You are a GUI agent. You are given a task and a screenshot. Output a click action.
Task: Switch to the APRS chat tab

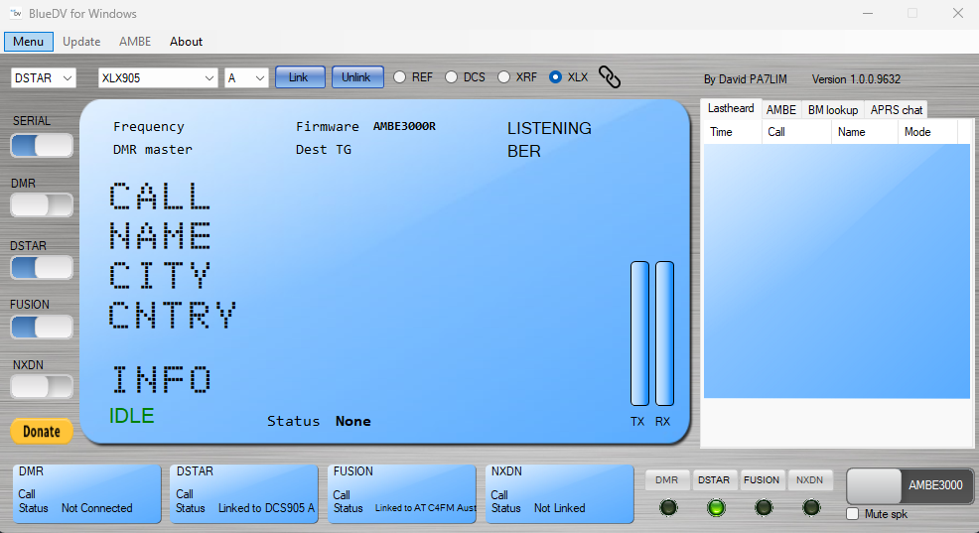pyautogui.click(x=896, y=110)
